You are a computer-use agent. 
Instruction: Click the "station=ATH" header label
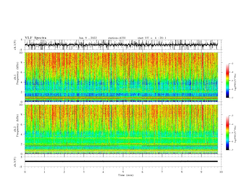[117, 38]
